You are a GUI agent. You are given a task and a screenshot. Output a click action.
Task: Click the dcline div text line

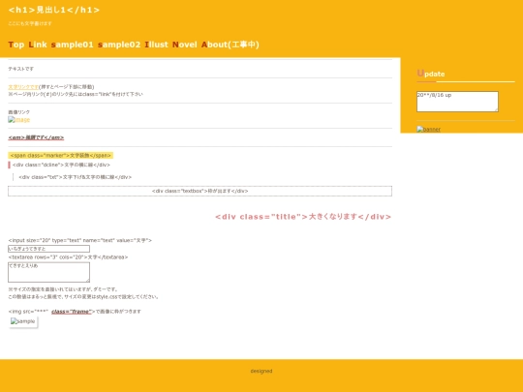coord(61,165)
